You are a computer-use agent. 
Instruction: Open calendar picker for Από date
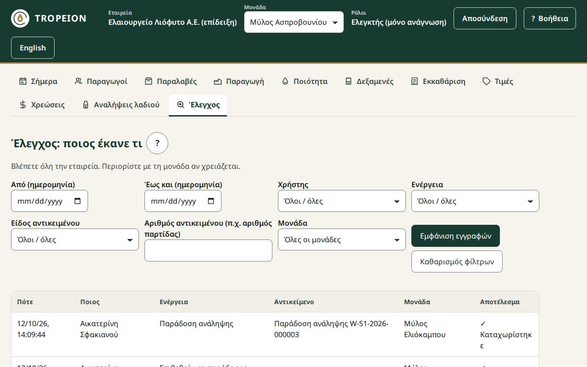click(78, 201)
